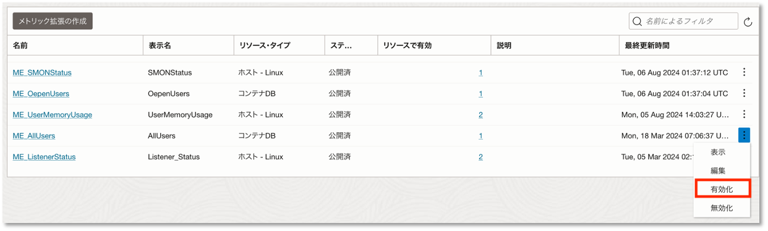Open actions menu for ME_OepenUsers row
Image resolution: width=768 pixels, height=231 pixels.
[744, 93]
